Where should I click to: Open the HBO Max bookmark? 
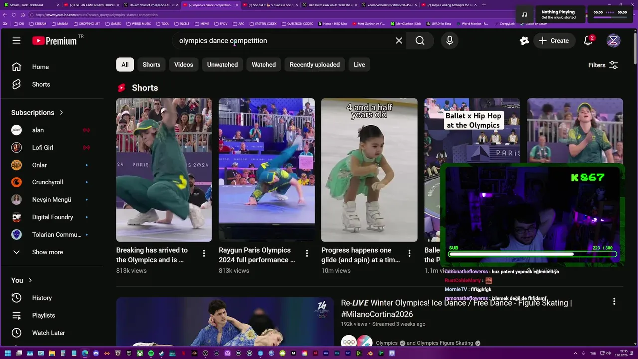tap(332, 23)
